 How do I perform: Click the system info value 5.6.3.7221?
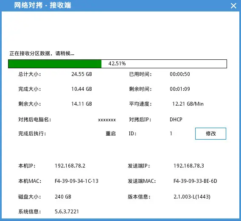pos(67,212)
